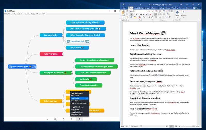Click the export share icon in WriteMapper toolbar

coord(80,119)
